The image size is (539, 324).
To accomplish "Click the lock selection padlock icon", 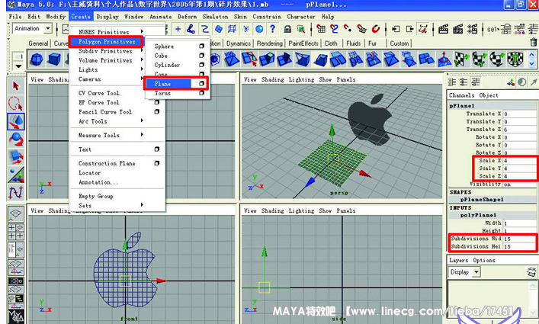I will pyautogui.click(x=287, y=29).
